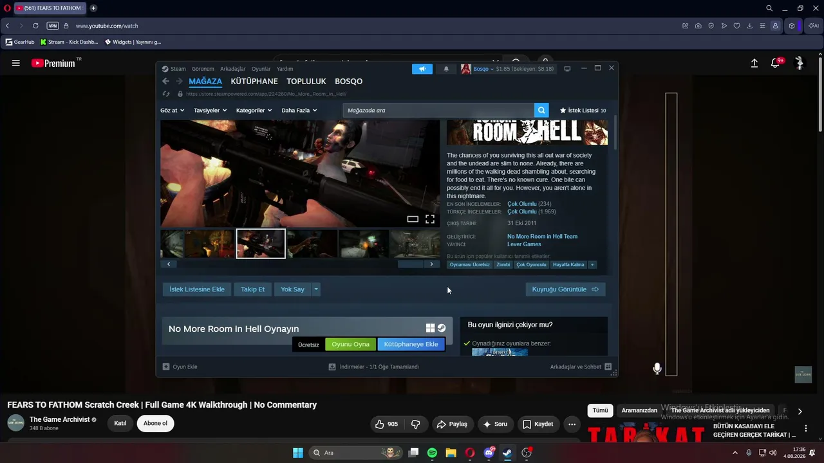Open the No More Room in Hell Team link

[x=542, y=236]
